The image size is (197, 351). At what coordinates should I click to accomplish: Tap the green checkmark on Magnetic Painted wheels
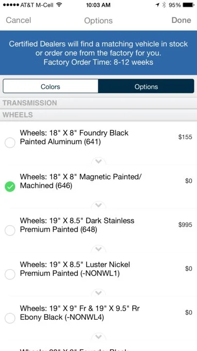pos(10,186)
